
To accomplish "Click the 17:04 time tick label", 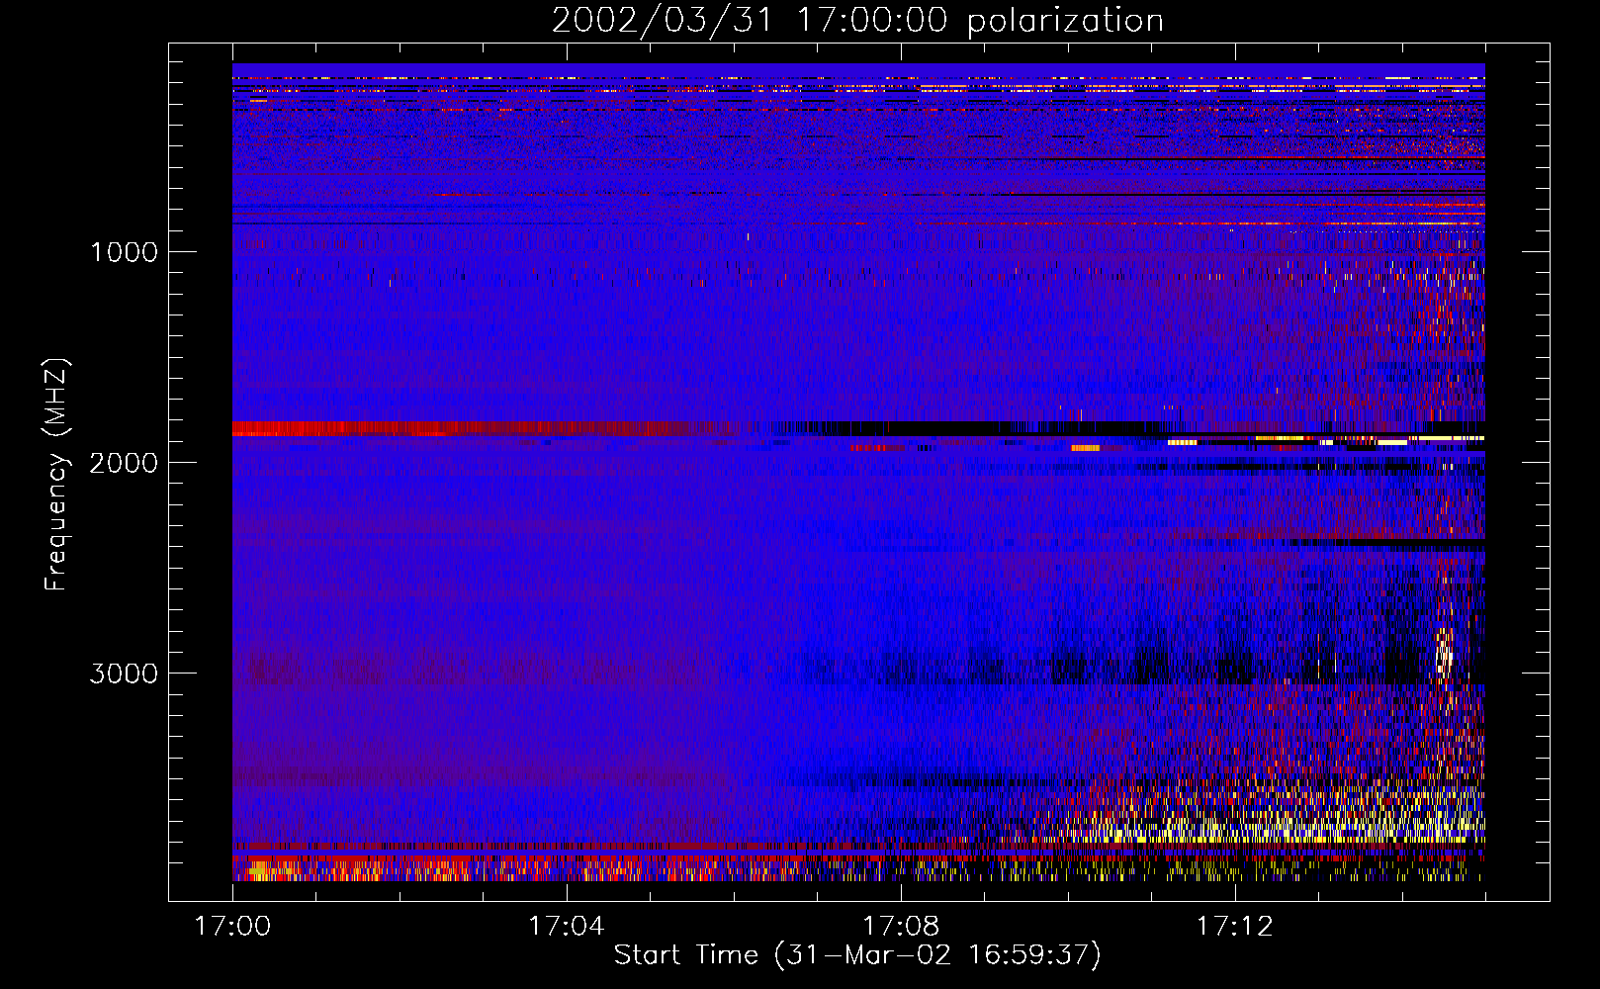I will pyautogui.click(x=567, y=927).
